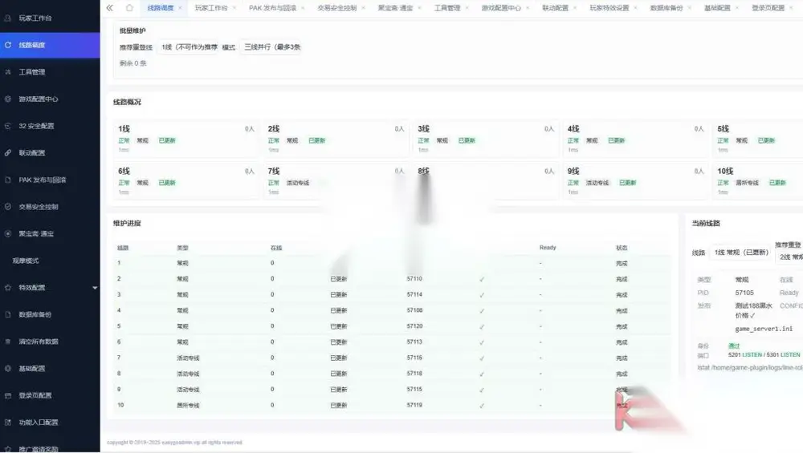Click the 交易安全控制 sidebar shield icon
803x453 pixels.
click(8, 207)
